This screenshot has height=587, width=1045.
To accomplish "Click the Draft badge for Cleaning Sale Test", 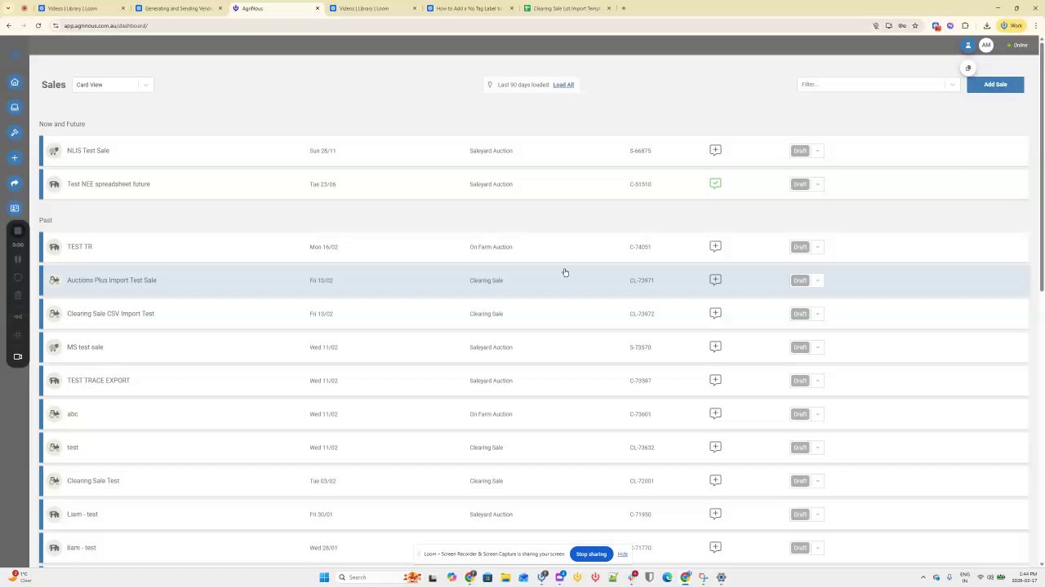I will (800, 481).
